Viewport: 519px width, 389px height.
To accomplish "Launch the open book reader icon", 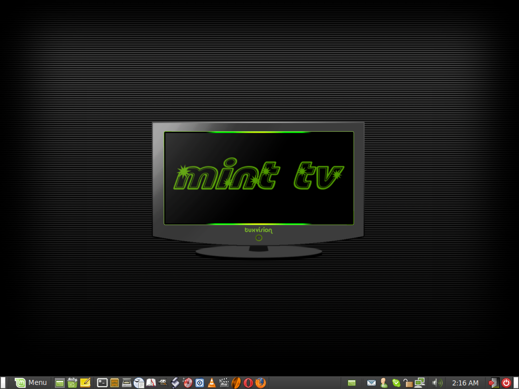I will tap(151, 383).
